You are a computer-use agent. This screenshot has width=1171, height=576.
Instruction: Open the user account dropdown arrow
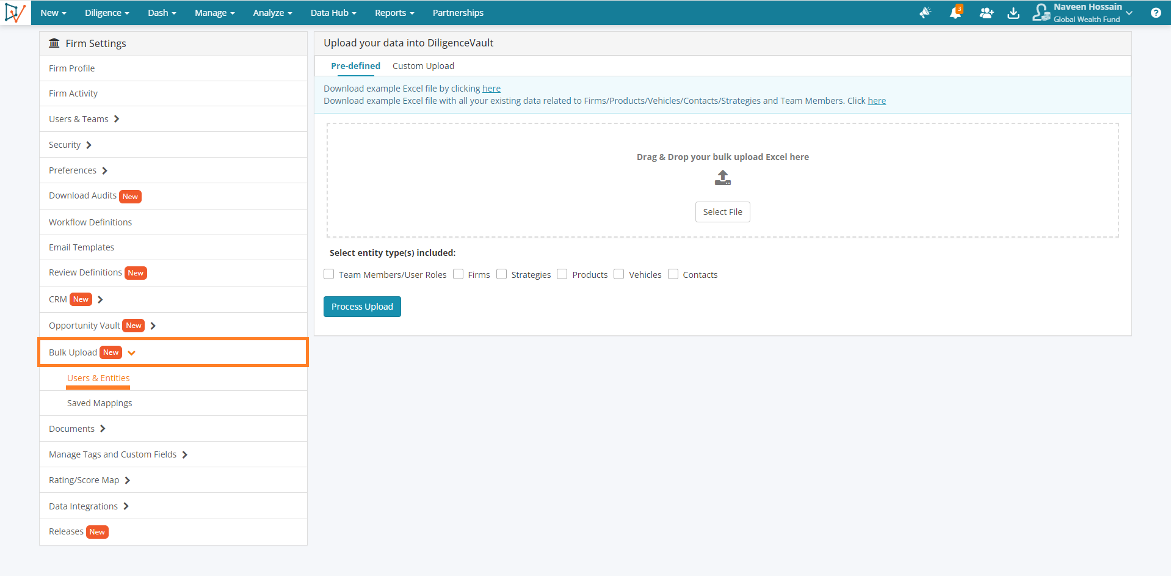click(1129, 13)
